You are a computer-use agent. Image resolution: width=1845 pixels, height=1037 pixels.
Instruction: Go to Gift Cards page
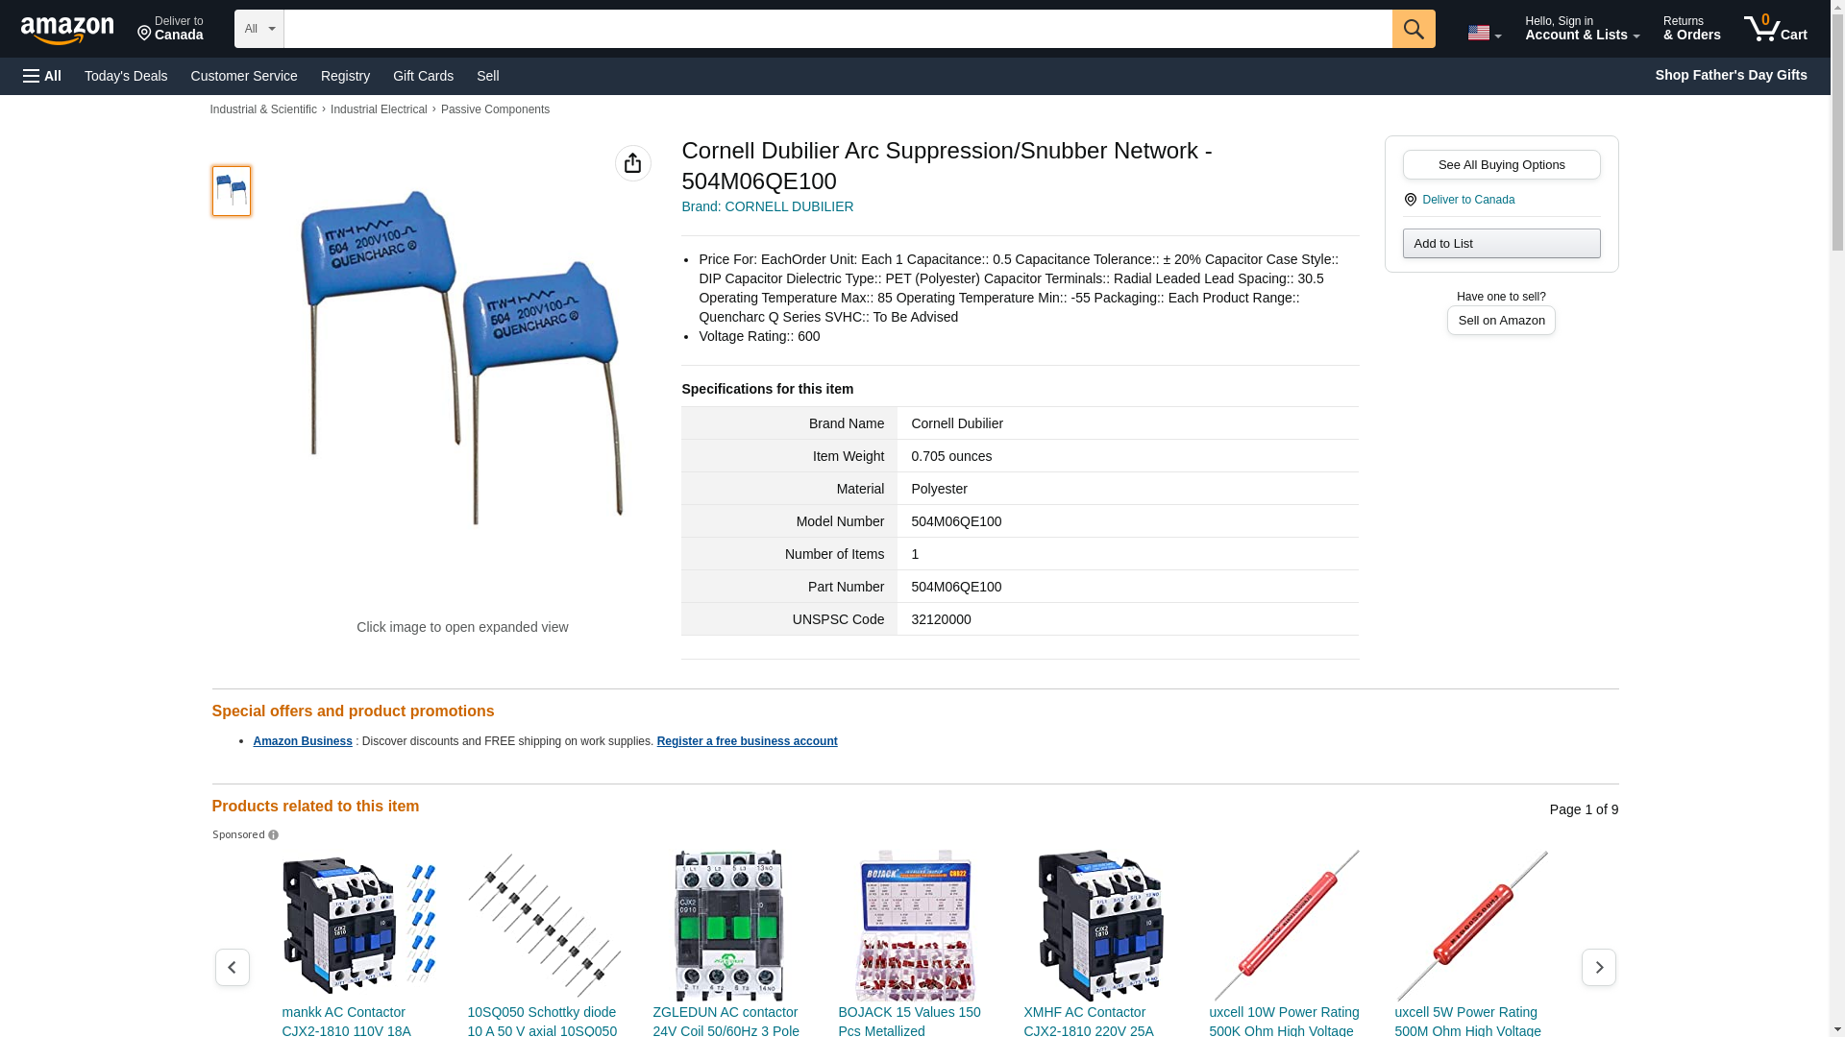click(x=423, y=76)
